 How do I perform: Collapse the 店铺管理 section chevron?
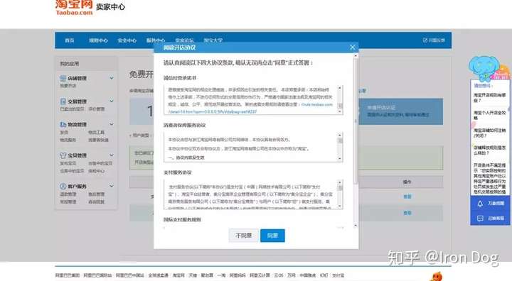point(112,78)
